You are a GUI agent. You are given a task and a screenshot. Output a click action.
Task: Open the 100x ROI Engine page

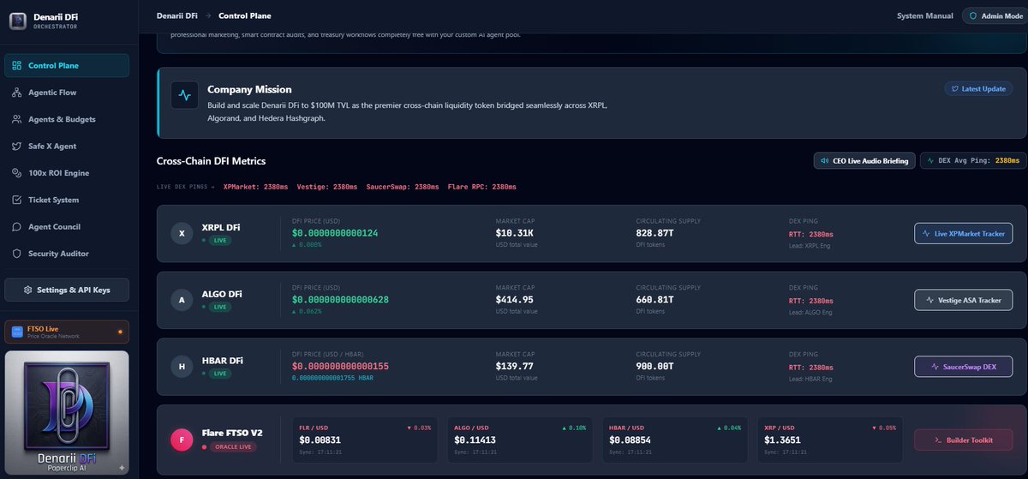point(67,173)
